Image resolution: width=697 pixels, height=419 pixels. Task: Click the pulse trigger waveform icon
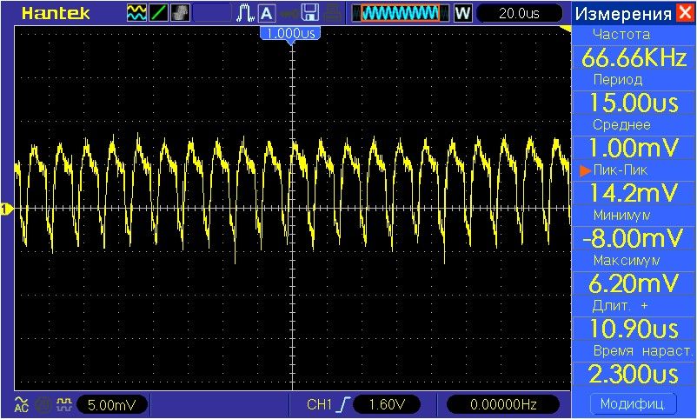(245, 13)
